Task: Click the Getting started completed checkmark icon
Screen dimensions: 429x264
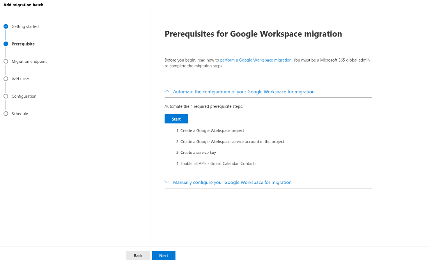Action: [6, 26]
